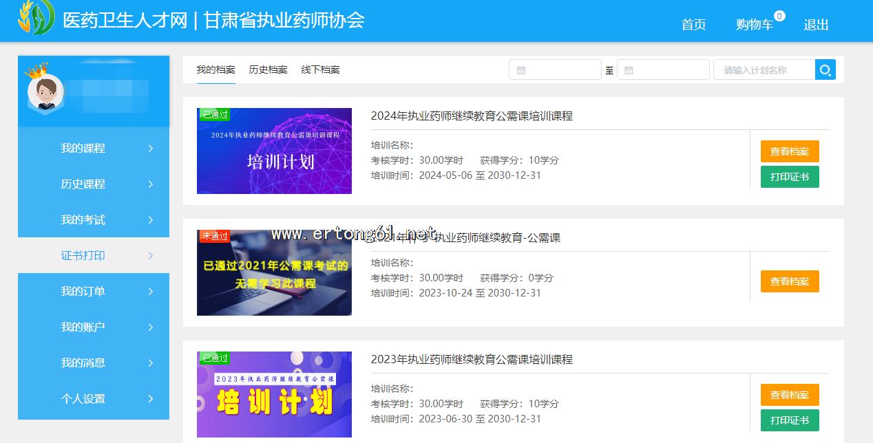This screenshot has width=873, height=443.
Task: Switch to 历史档案 tab
Action: (268, 69)
